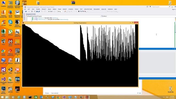The image size is (176, 99).
Task: Click the Start debugging button
Action: [50, 12]
